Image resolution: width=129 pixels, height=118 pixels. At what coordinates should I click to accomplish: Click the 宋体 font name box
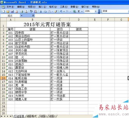tap(115, 11)
